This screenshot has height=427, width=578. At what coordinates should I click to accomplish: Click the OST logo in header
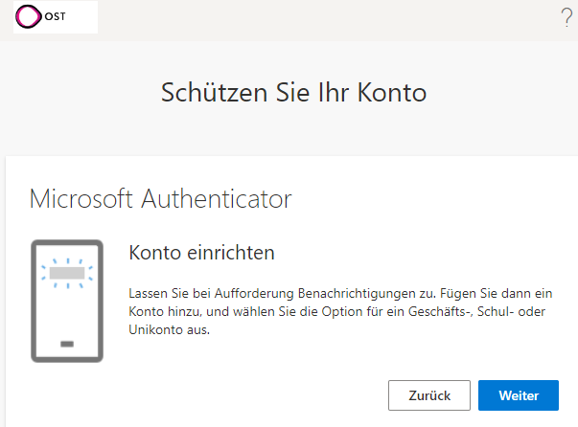(56, 17)
